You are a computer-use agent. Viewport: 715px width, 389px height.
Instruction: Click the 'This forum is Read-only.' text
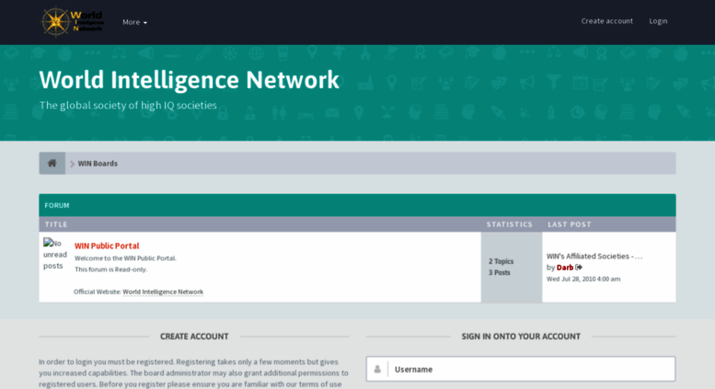click(x=110, y=269)
